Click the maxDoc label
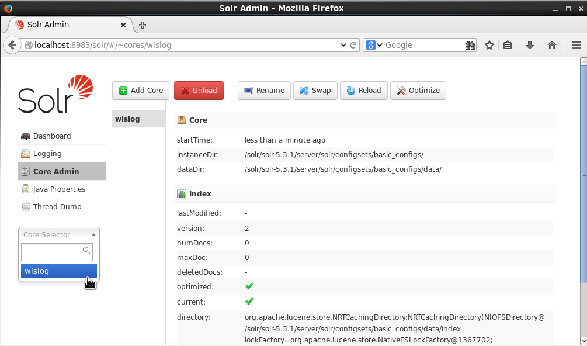The image size is (587, 346). click(x=192, y=258)
